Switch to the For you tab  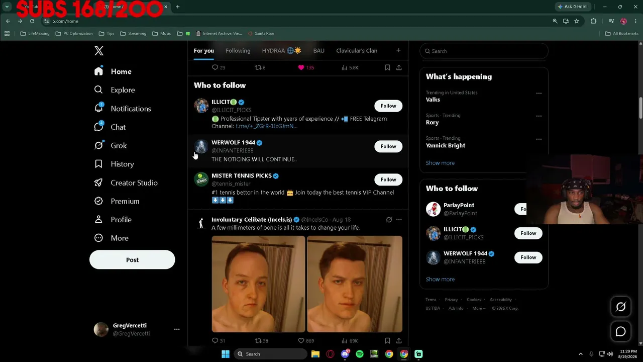[x=204, y=50]
